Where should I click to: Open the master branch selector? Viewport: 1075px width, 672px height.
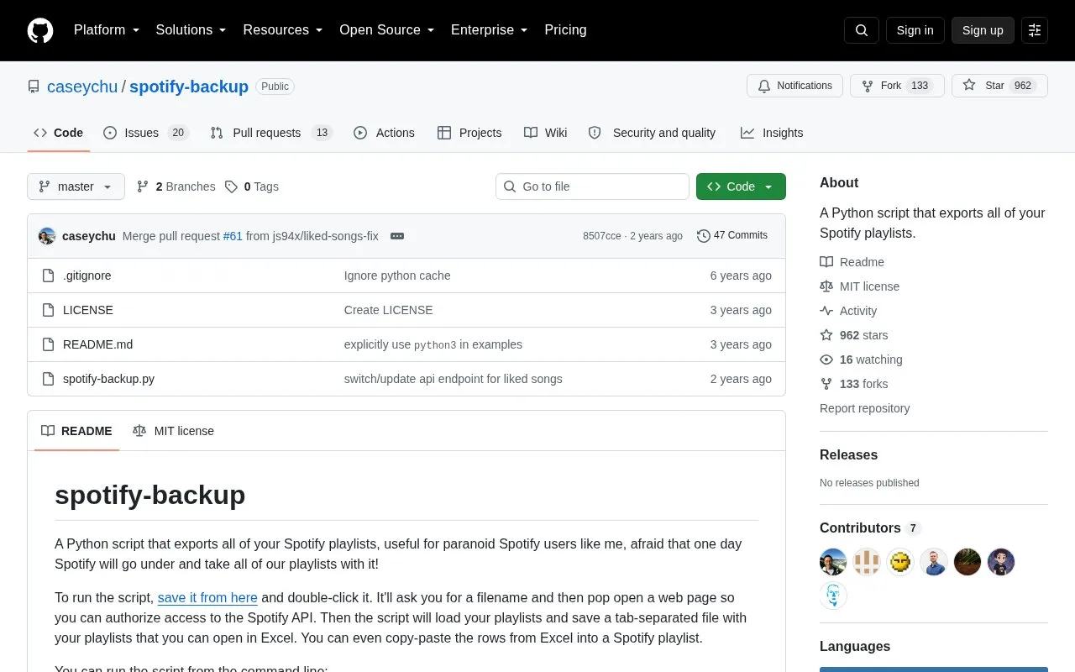coord(76,186)
